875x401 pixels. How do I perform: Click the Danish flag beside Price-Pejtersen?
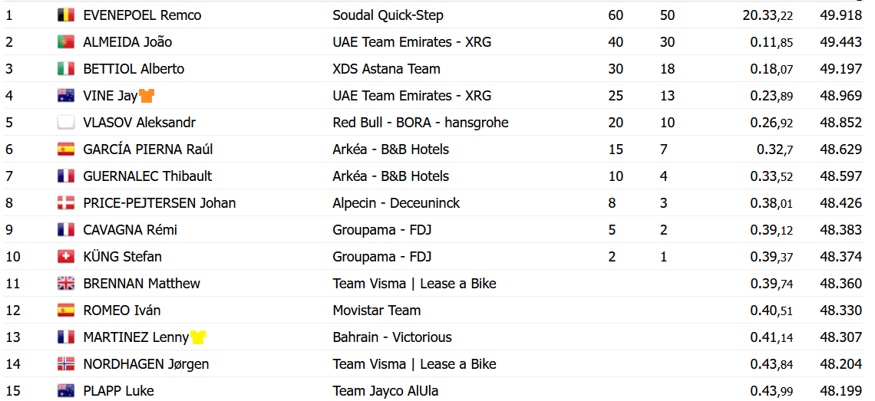coord(65,203)
